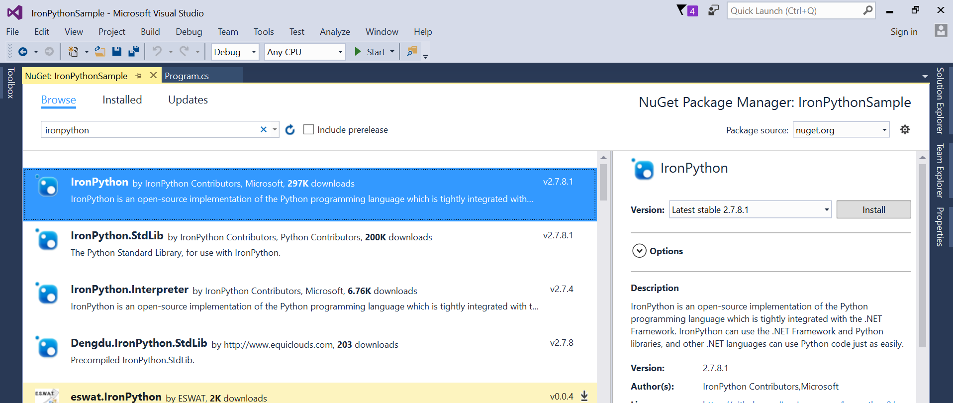953x403 pixels.
Task: Open the Tools menu
Action: 264,31
